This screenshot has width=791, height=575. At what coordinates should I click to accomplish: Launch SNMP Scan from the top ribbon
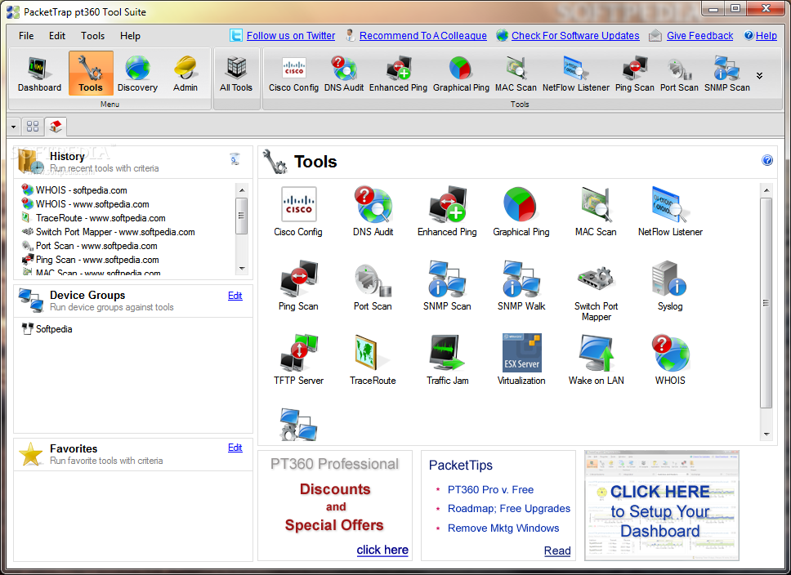(x=726, y=74)
